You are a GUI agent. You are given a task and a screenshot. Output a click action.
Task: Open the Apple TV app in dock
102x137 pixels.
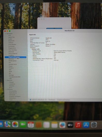pyautogui.click(x=70, y=125)
